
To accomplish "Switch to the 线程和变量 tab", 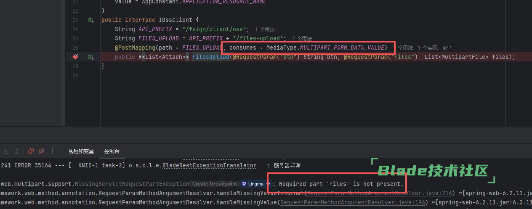I will 81,151.
